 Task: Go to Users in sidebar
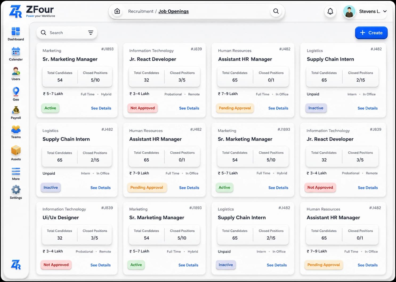tap(16, 74)
